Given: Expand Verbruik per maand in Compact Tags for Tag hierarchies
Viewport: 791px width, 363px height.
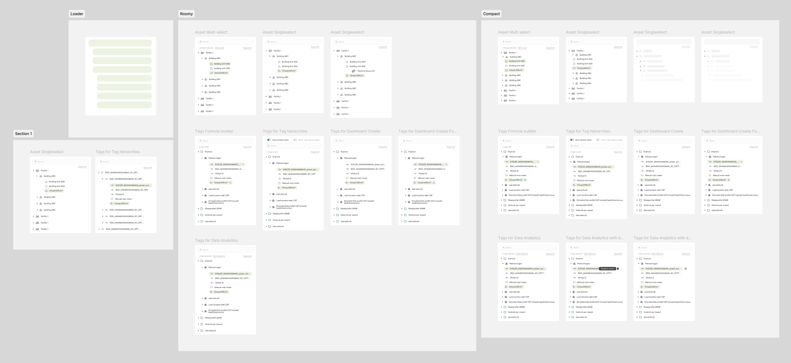Looking at the screenshot, I should coord(569,210).
